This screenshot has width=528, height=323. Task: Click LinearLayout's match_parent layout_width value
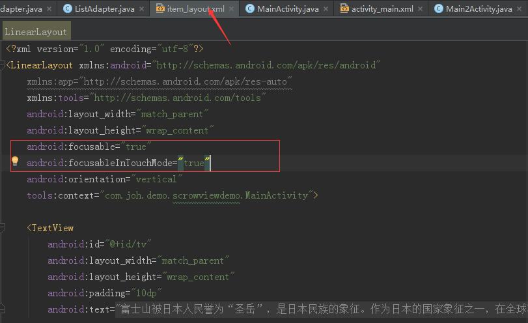tap(172, 114)
